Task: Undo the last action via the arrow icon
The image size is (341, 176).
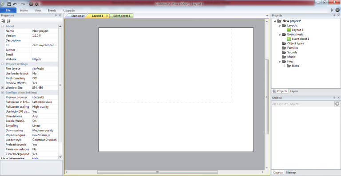Action: (x=15, y=4)
